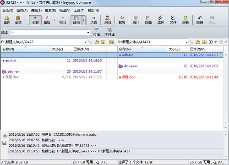Click the 交换 swap sides icon
This screenshot has height=165, width=229.
[200, 20]
